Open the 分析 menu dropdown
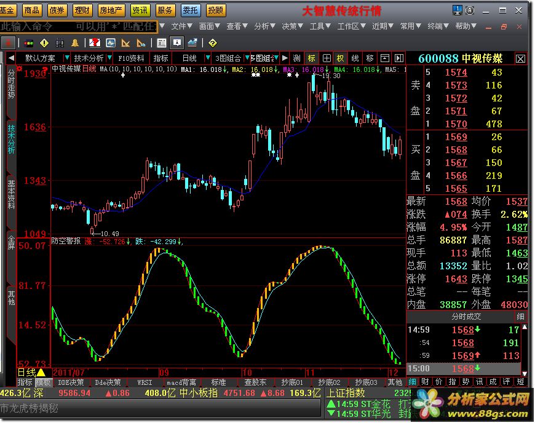 (265, 26)
